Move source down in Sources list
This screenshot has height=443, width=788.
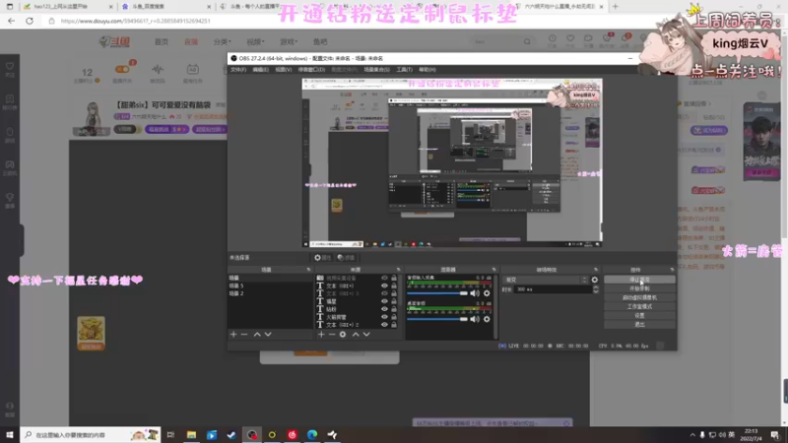(366, 335)
